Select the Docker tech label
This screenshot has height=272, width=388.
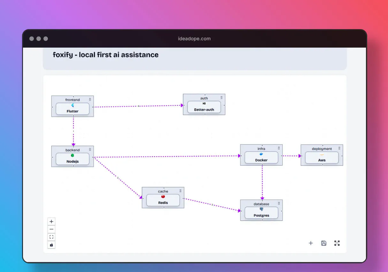(261, 160)
